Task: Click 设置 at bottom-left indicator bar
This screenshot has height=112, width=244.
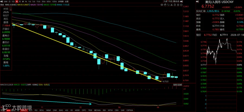Action: point(2,110)
